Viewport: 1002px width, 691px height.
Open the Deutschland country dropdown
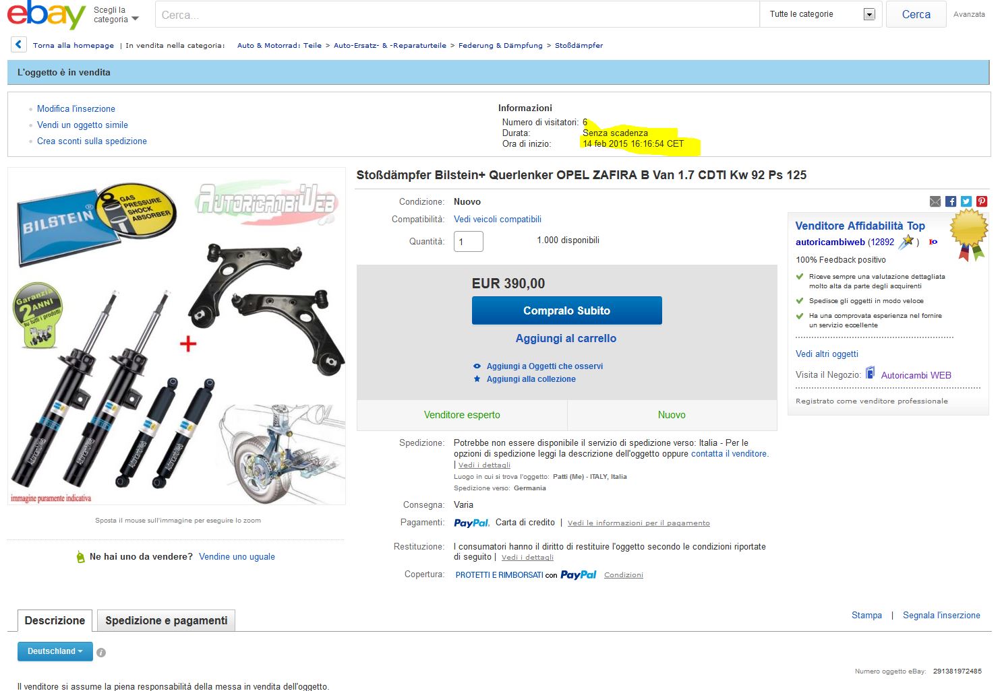click(x=55, y=651)
